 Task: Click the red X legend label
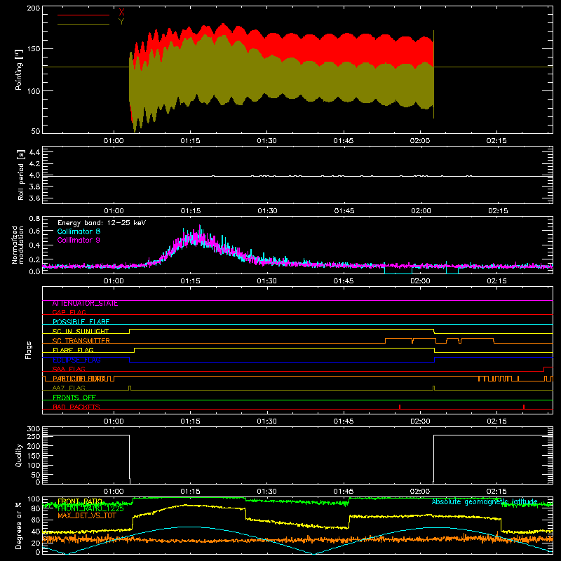[x=121, y=13]
